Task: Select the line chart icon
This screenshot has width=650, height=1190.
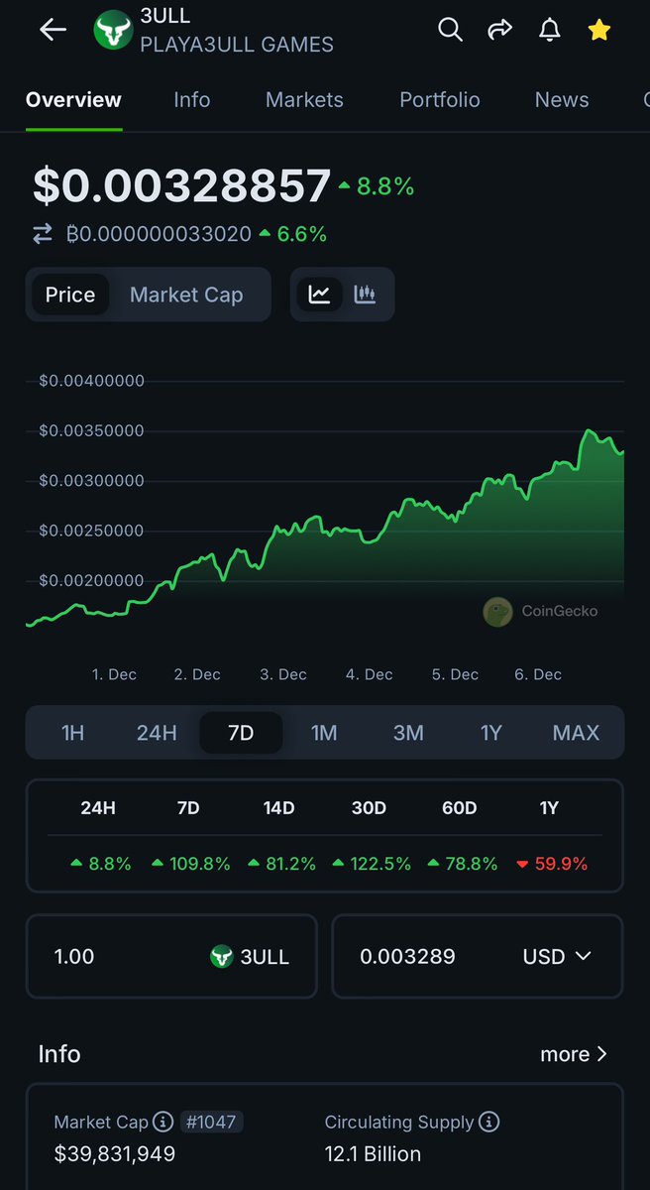Action: point(319,295)
